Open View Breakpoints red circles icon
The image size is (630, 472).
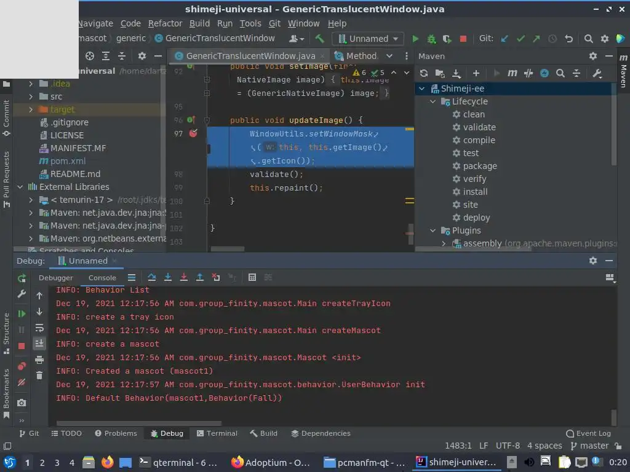(x=22, y=366)
